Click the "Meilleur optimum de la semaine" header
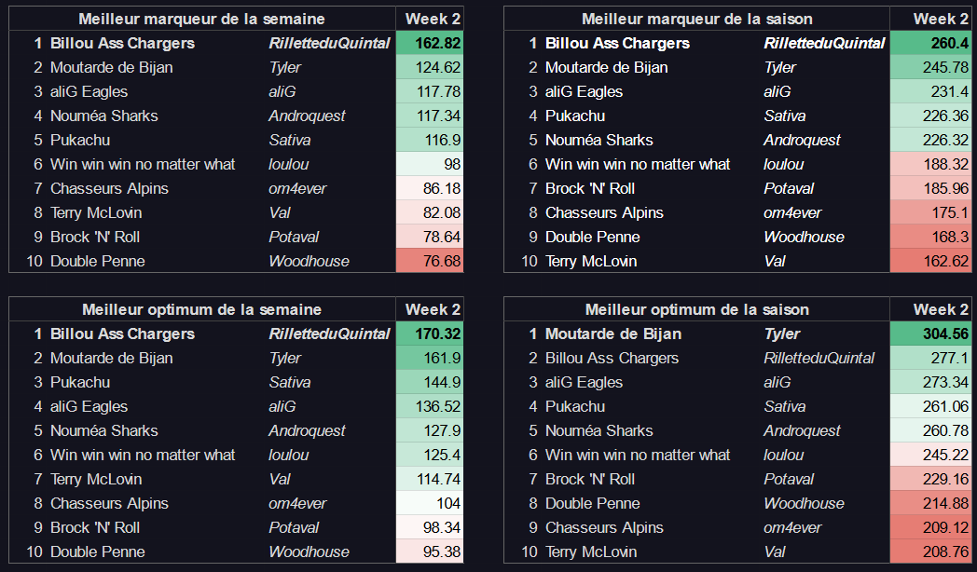Viewport: 977px width, 572px height. (202, 309)
